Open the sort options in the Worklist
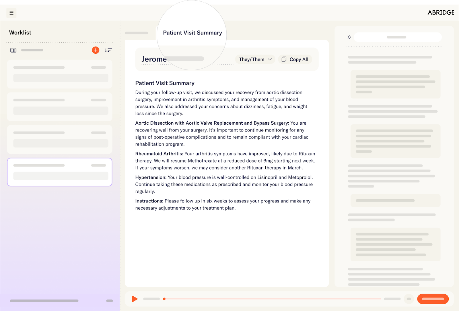The width and height of the screenshot is (459, 311). point(108,50)
